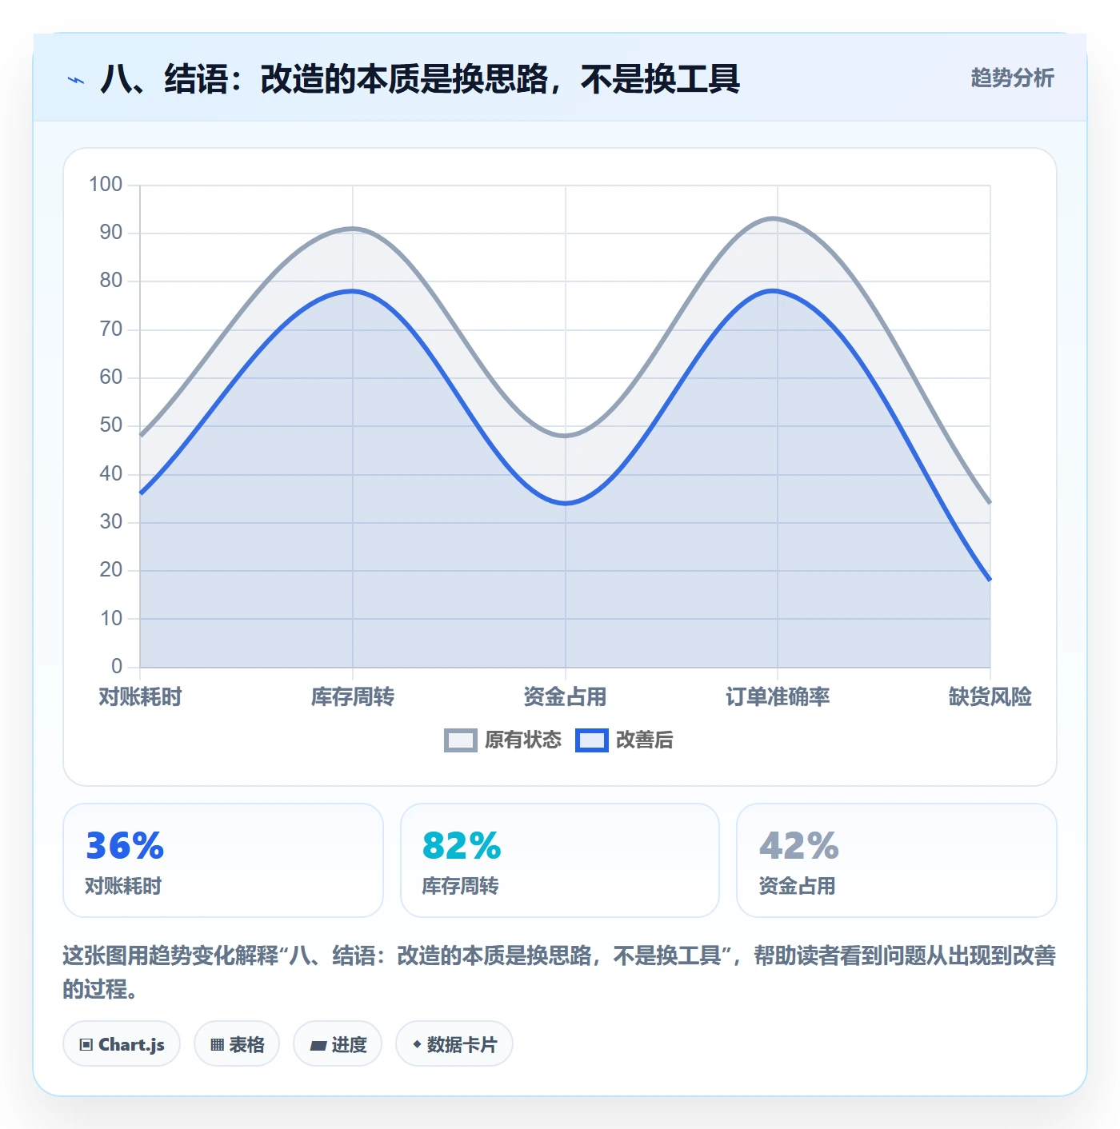Open the 36% 对账耗时 stat card

[x=223, y=860]
